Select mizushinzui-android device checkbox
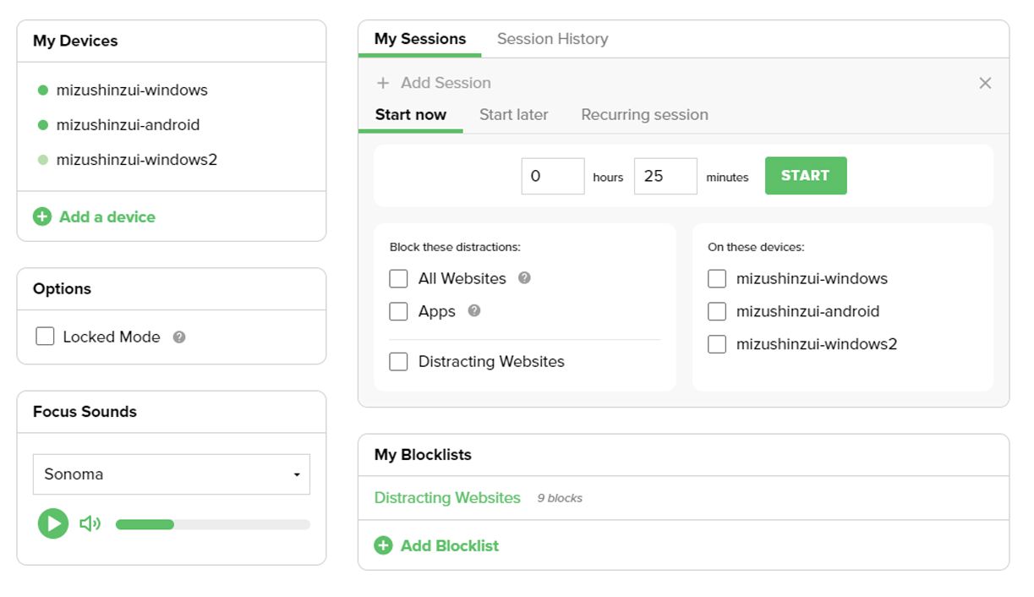Image resolution: width=1034 pixels, height=597 pixels. (x=717, y=311)
